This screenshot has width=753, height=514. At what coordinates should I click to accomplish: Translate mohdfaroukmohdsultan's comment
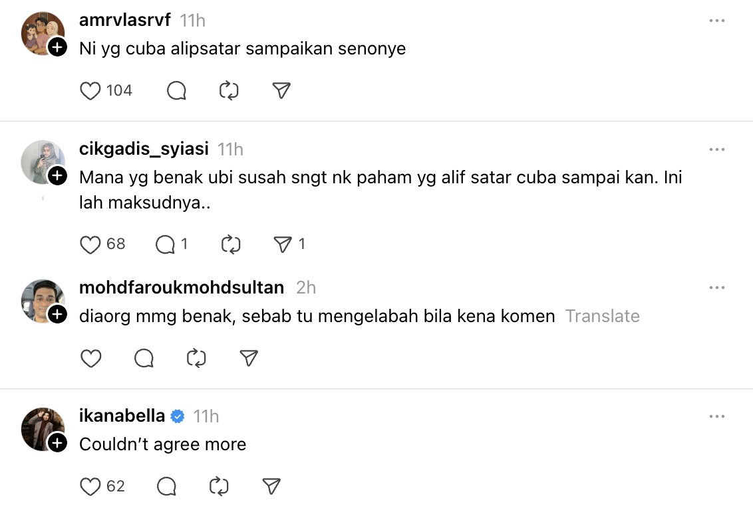[x=602, y=316]
